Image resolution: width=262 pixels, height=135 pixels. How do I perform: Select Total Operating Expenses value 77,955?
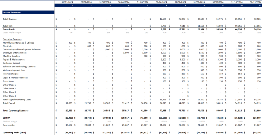point(163,111)
